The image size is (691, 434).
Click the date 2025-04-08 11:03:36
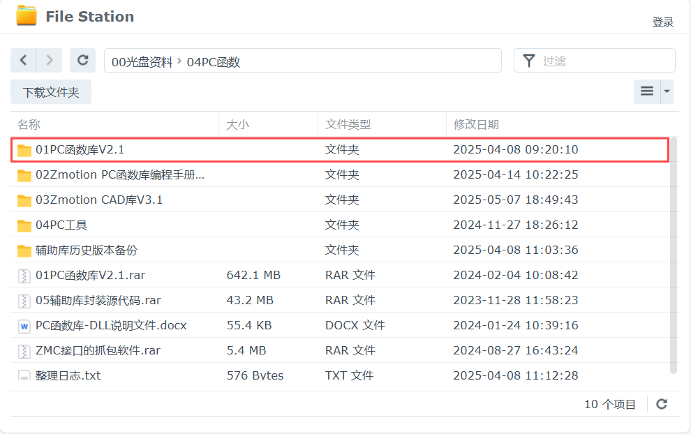coord(516,250)
